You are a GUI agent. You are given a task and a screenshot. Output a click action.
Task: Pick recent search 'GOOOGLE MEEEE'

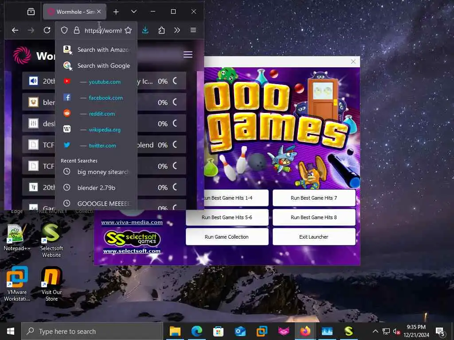click(96, 204)
